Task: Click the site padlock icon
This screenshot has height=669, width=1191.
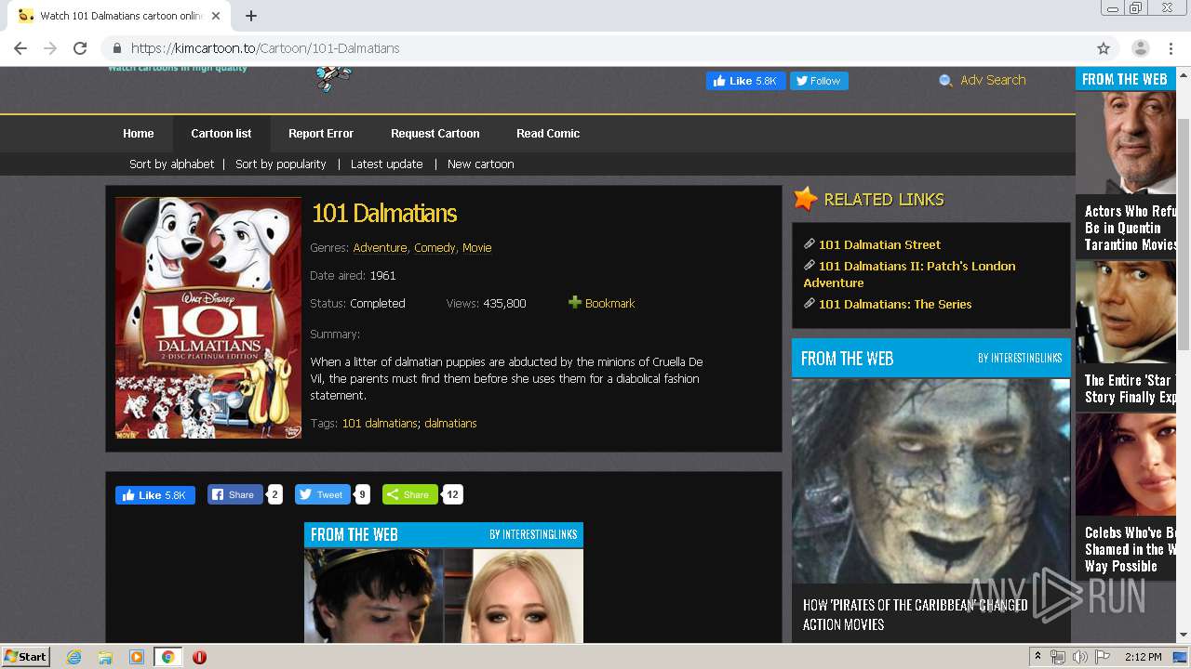Action: tap(117, 48)
